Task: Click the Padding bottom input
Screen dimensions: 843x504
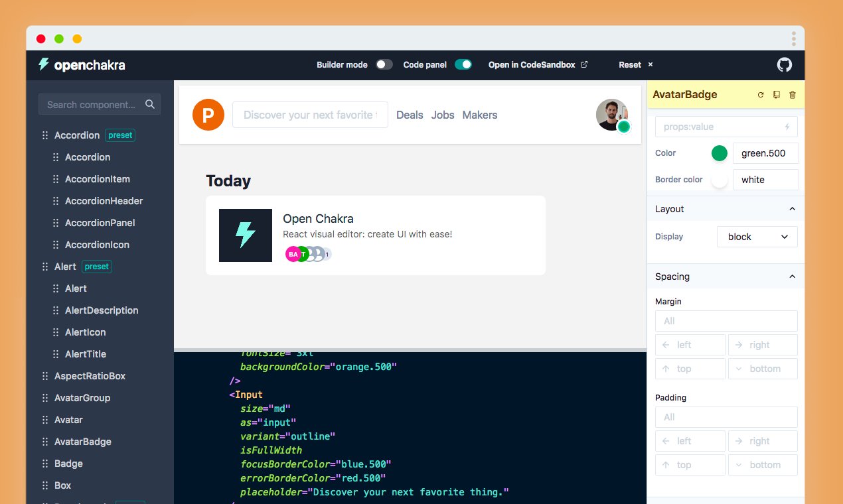Action: click(763, 465)
